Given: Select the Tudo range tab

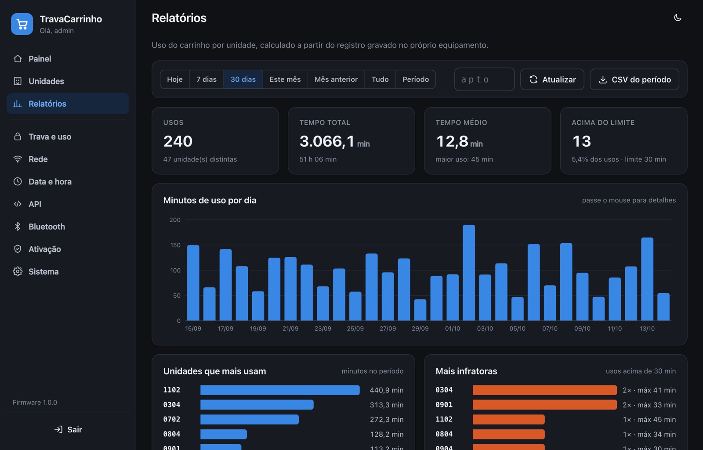Looking at the screenshot, I should coord(380,79).
